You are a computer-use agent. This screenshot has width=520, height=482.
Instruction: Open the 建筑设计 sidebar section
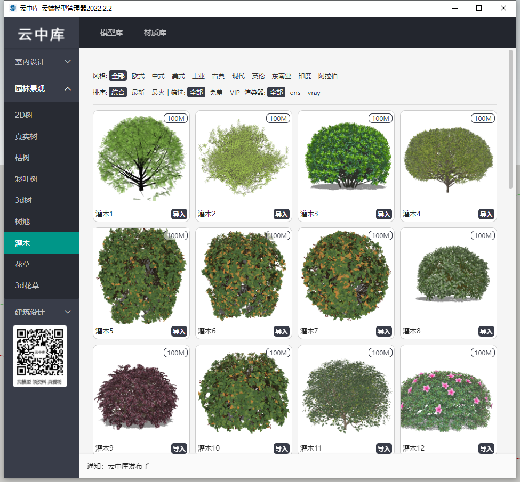(x=42, y=312)
